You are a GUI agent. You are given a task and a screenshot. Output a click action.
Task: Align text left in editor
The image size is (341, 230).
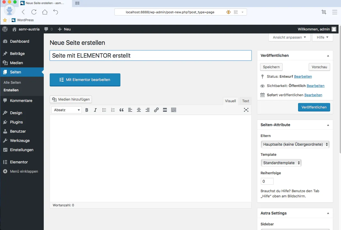click(x=130, y=110)
